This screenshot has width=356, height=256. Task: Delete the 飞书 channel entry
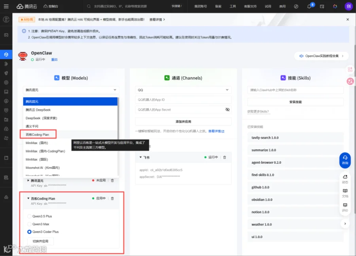point(225,157)
